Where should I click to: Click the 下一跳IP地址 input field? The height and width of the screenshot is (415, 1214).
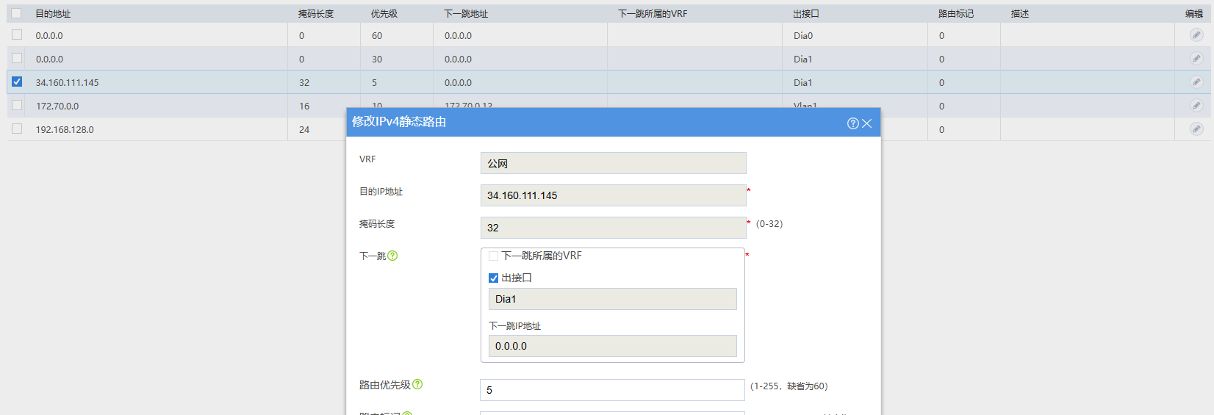pos(613,346)
